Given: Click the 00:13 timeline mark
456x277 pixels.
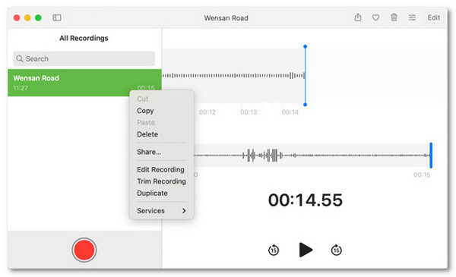Looking at the screenshot, I should (249, 112).
